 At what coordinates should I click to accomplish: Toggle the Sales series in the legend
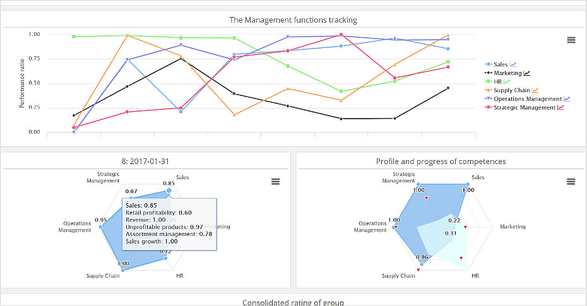tap(500, 64)
